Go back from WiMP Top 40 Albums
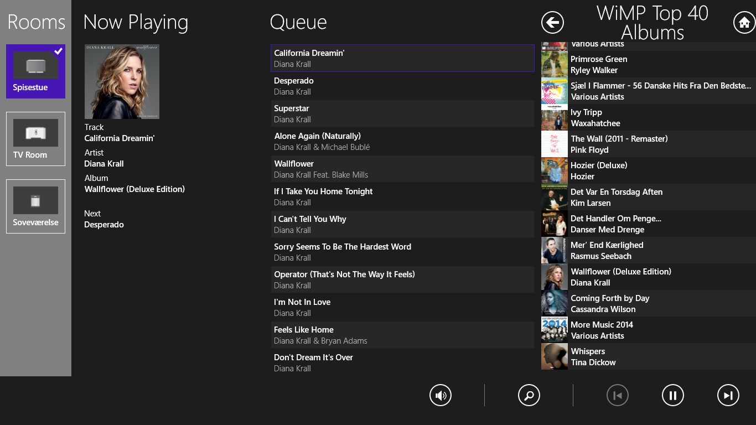Image resolution: width=756 pixels, height=425 pixels. point(552,23)
